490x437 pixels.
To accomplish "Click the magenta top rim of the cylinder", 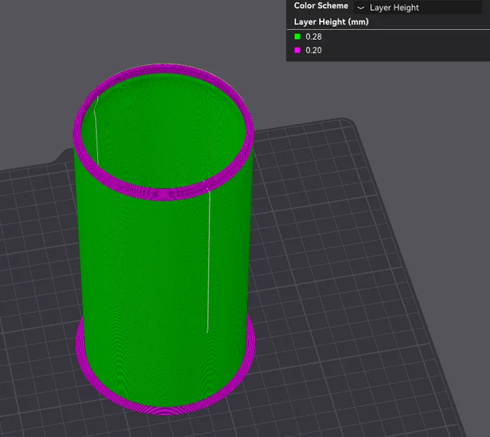I will coord(164,194).
